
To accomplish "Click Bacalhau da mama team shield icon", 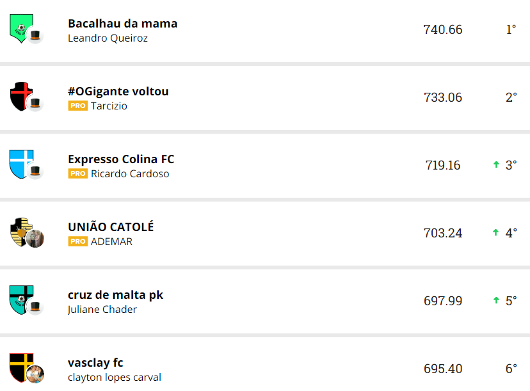I will coord(20,28).
